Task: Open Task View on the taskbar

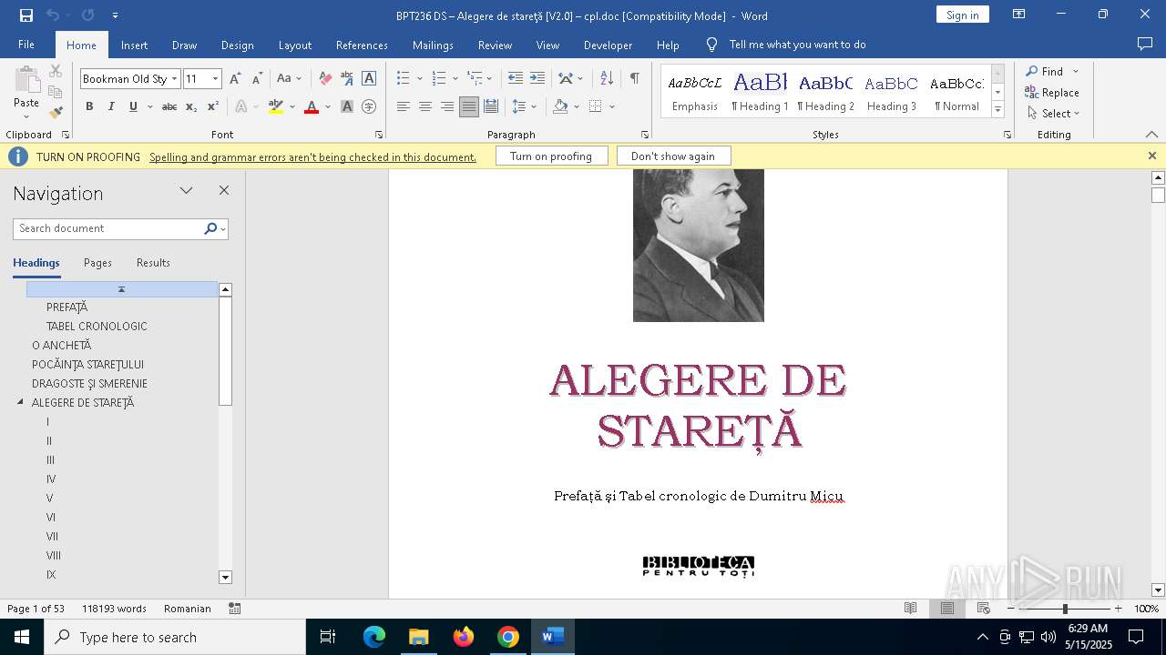Action: coord(328,637)
